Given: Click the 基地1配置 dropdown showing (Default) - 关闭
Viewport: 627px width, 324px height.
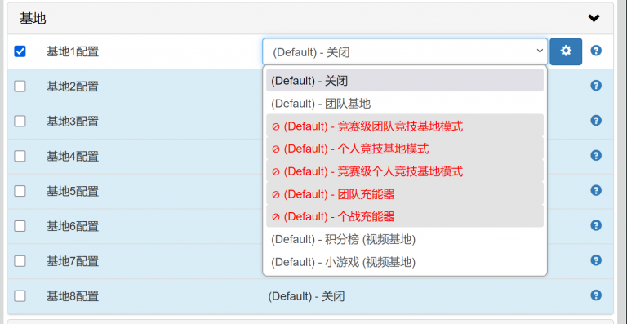Looking at the screenshot, I should pos(405,51).
